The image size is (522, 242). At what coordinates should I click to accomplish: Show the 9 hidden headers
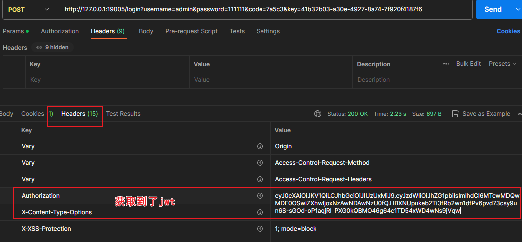52,47
